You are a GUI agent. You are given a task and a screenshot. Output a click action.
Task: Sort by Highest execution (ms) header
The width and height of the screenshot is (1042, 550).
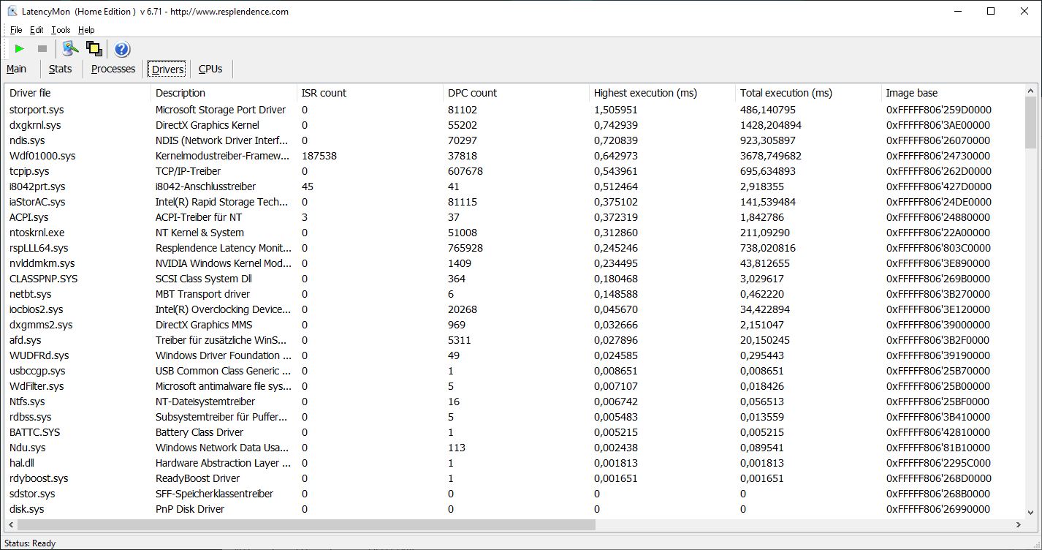(x=662, y=93)
